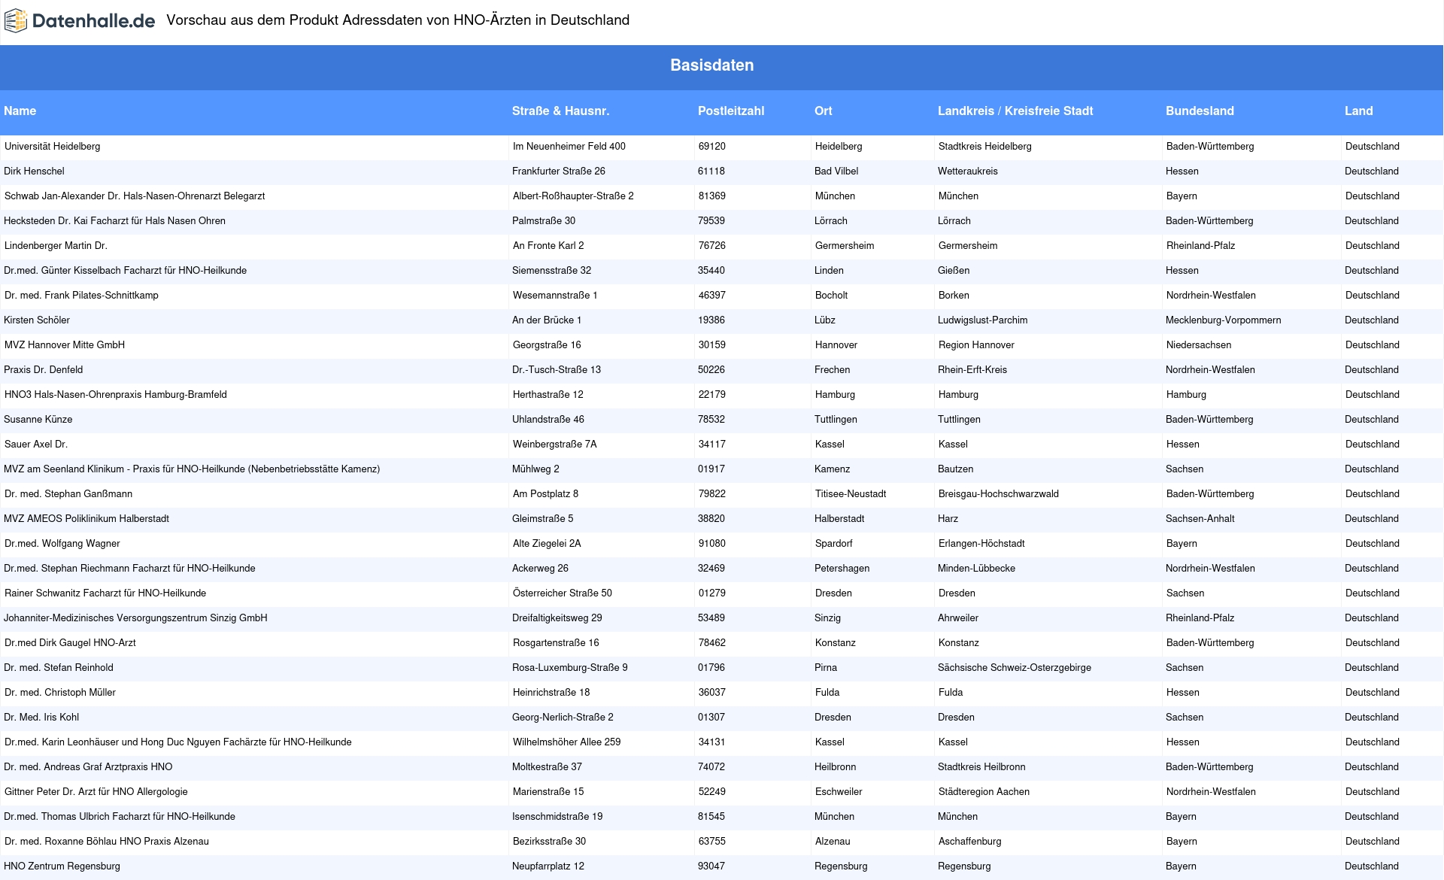Click the Name column header

(x=20, y=111)
